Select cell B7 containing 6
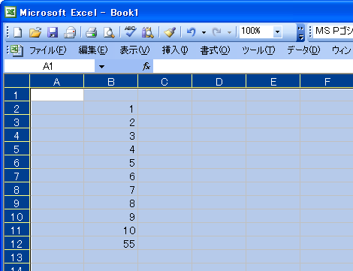Screen dimensions: 353x271 click(111, 176)
